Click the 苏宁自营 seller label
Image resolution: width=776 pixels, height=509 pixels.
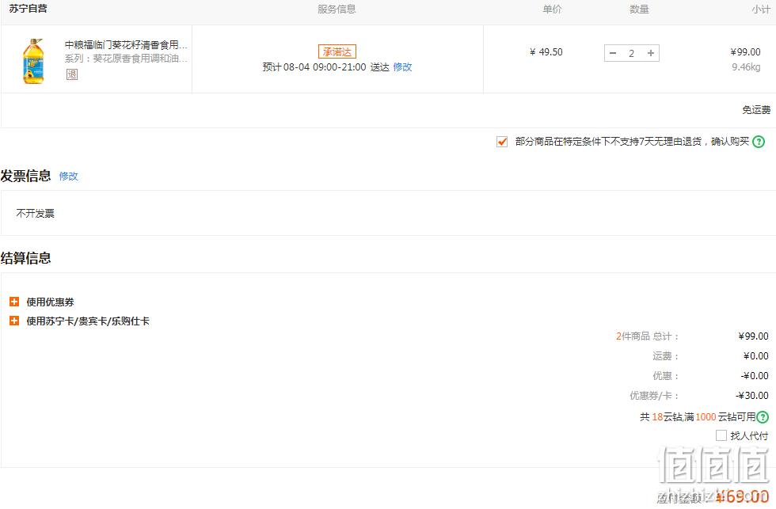[x=29, y=9]
